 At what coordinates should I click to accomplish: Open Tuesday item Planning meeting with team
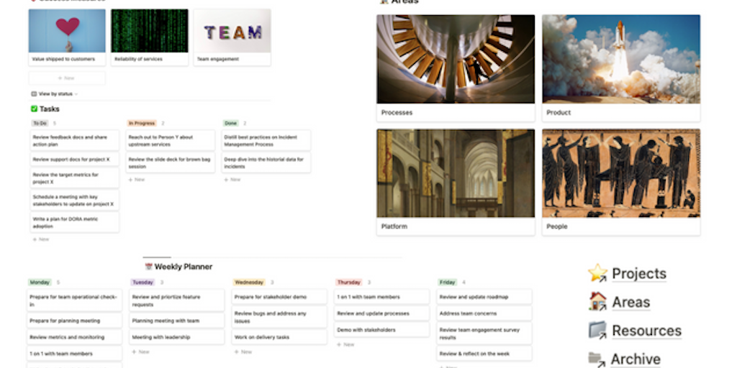click(x=177, y=321)
